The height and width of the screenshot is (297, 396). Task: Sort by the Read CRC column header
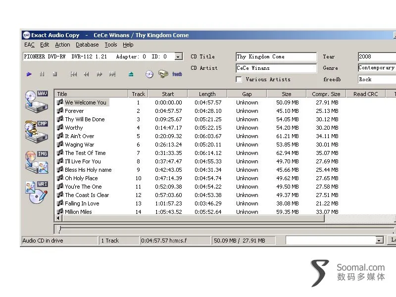click(366, 94)
